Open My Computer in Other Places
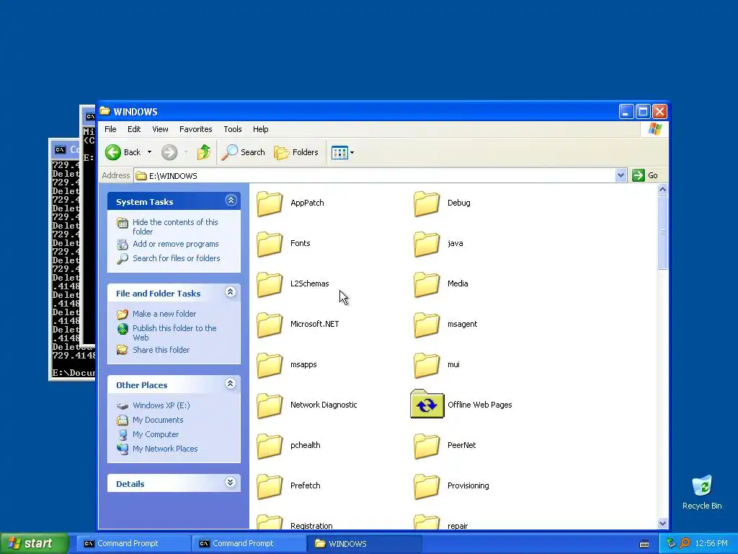The image size is (738, 554). (x=156, y=434)
